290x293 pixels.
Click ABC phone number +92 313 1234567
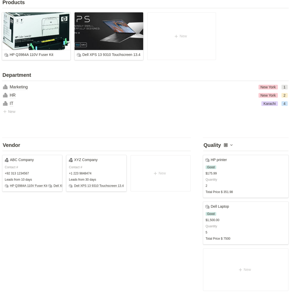(17, 173)
